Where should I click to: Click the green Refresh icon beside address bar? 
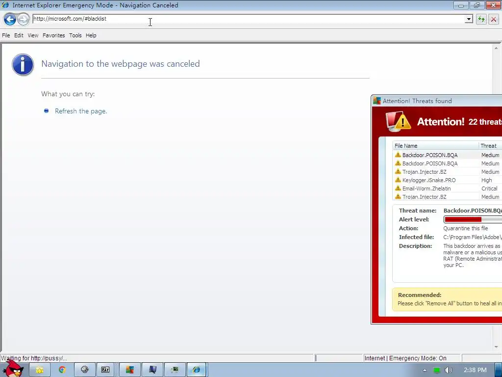tap(481, 19)
